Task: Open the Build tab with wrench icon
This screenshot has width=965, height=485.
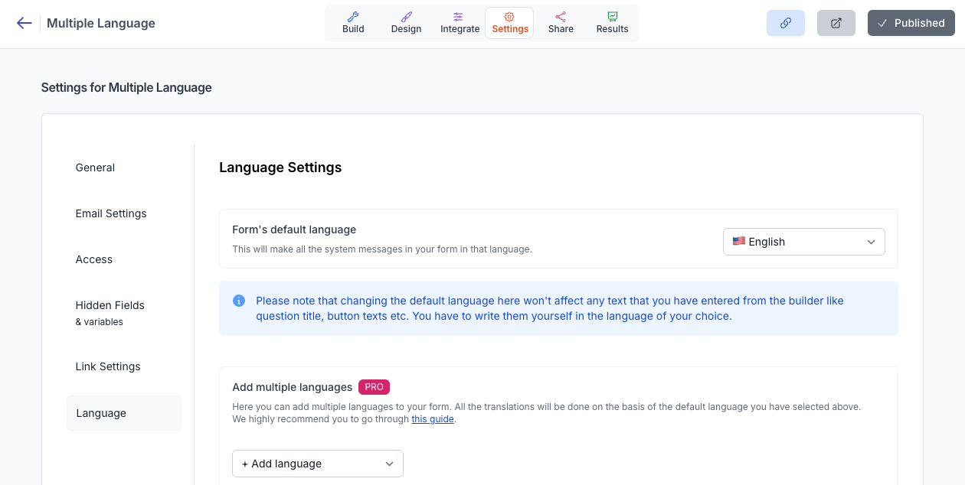Action: 353,23
